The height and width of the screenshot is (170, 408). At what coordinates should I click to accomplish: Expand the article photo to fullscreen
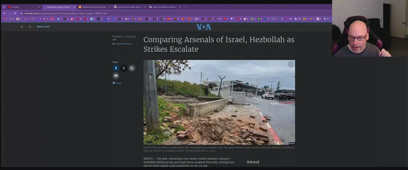click(x=290, y=64)
